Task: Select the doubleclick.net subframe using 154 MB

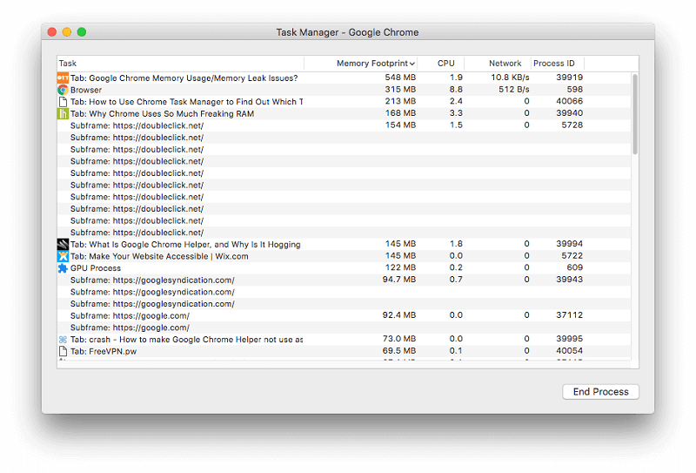Action: click(x=344, y=125)
